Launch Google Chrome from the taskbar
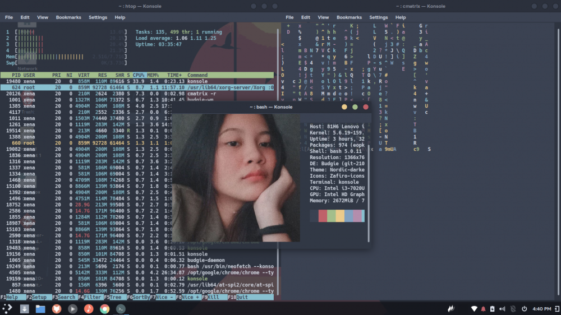 [x=104, y=309]
